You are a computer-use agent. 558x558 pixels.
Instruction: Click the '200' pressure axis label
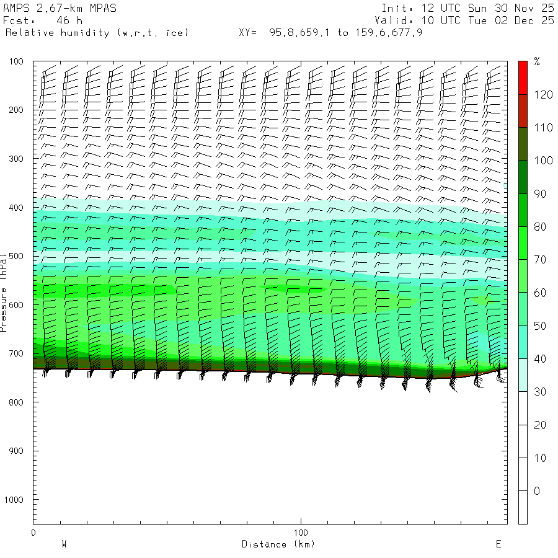(x=16, y=110)
